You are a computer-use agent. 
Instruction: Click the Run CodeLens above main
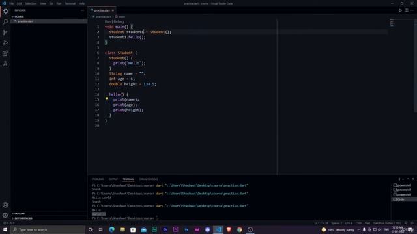pos(108,21)
